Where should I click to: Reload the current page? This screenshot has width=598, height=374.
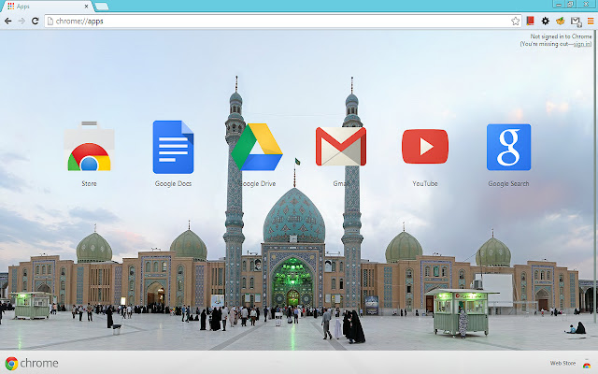36,20
